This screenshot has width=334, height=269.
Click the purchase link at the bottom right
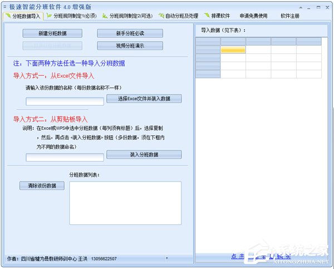(261, 256)
